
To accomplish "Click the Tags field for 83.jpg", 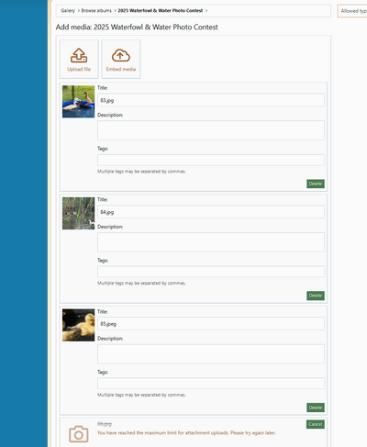I will 211,160.
